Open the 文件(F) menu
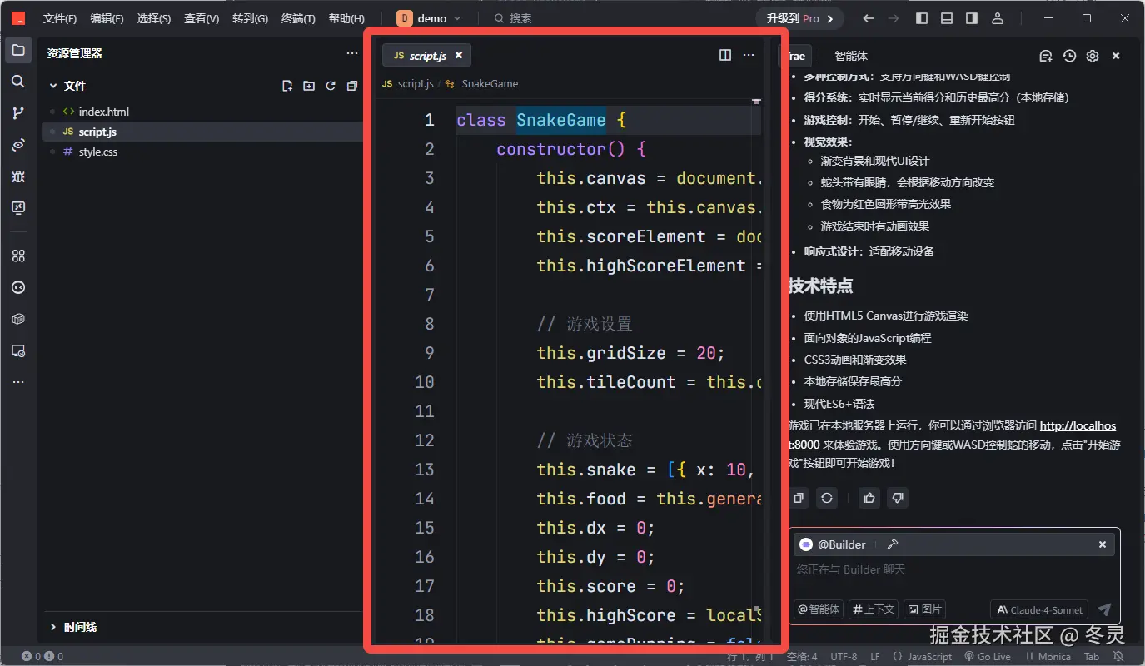 point(60,18)
